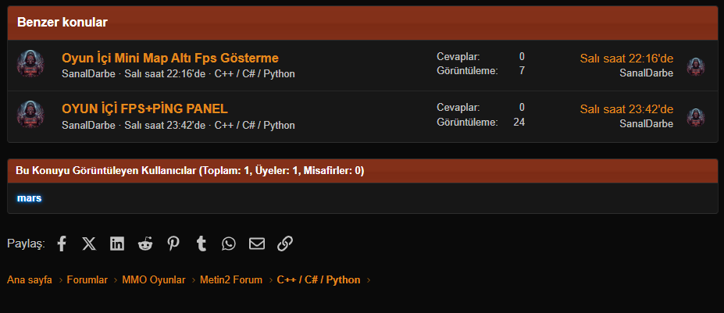The height and width of the screenshot is (313, 724).
Task: Pin thread using Pinterest icon
Action: click(173, 244)
